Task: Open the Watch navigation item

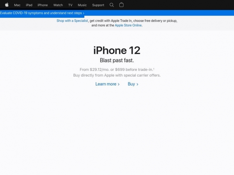Action: click(58, 5)
